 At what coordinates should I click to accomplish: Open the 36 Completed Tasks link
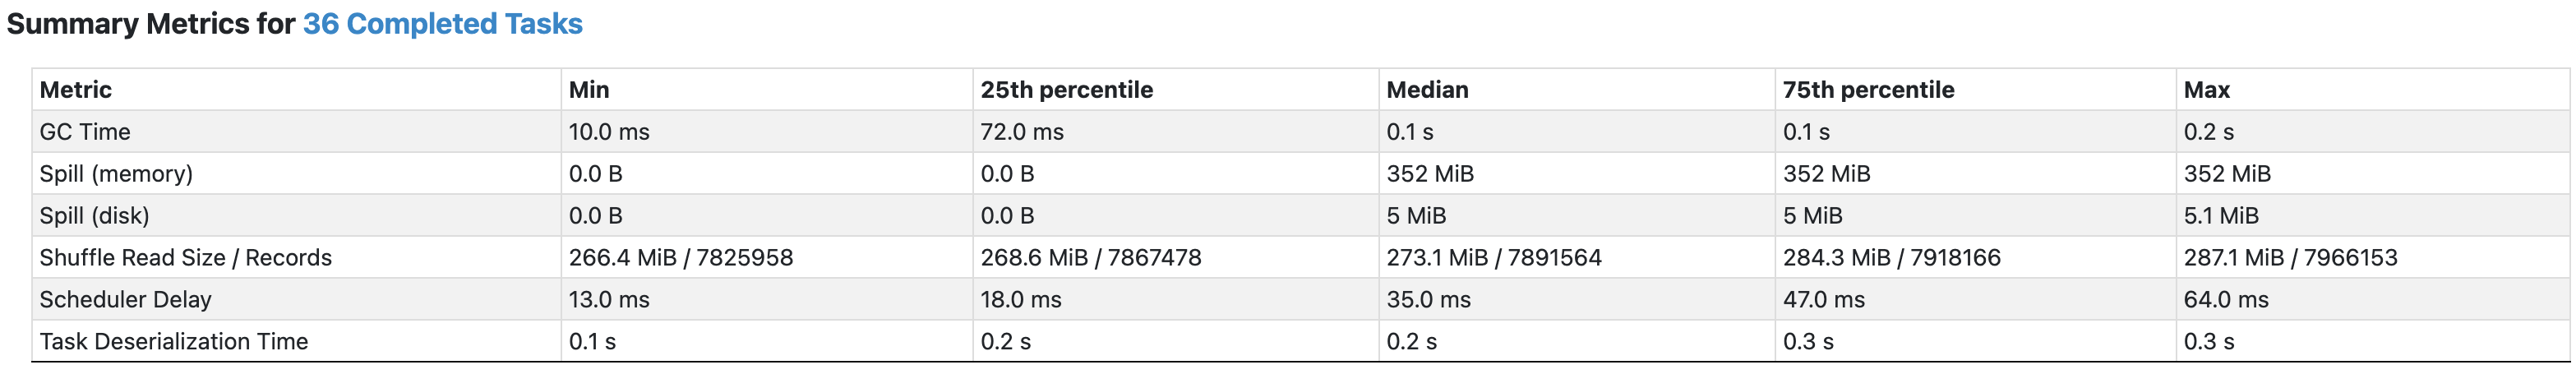coord(442,24)
